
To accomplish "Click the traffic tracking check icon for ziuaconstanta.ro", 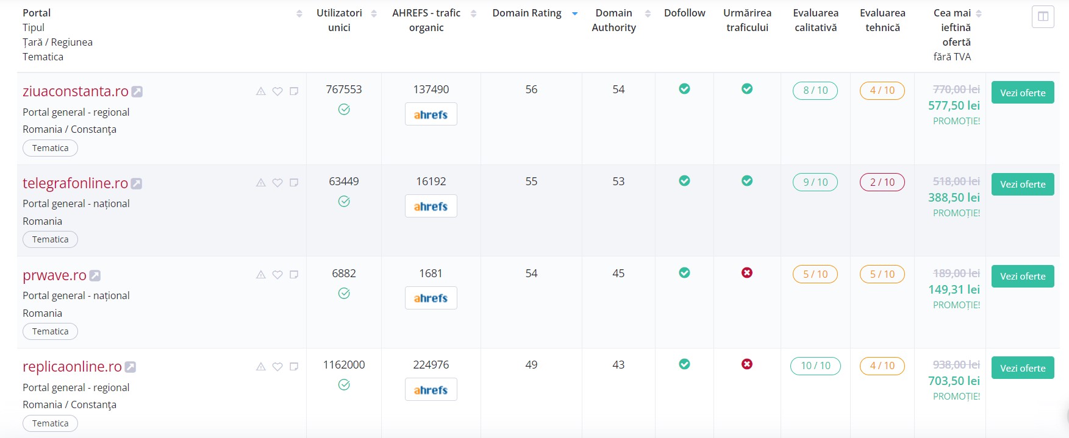I will click(x=747, y=89).
